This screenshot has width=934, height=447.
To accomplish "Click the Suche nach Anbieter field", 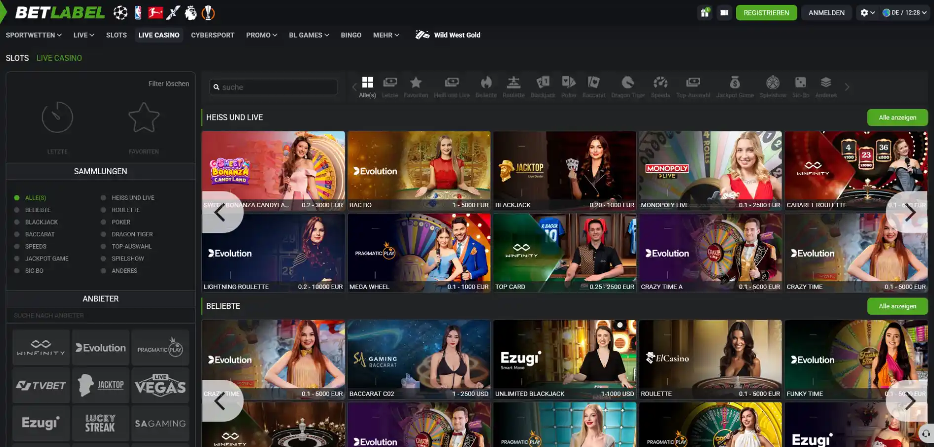I will (x=101, y=315).
